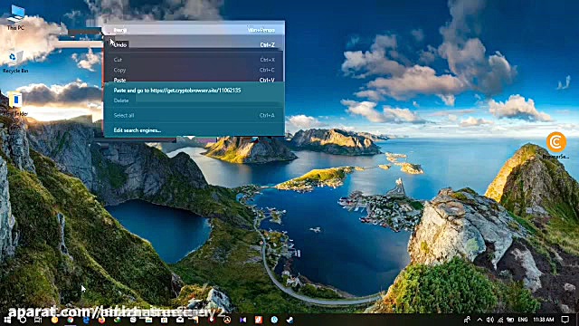Choose the Emoji entry at menu top
The image size is (579, 326).
tap(195, 30)
